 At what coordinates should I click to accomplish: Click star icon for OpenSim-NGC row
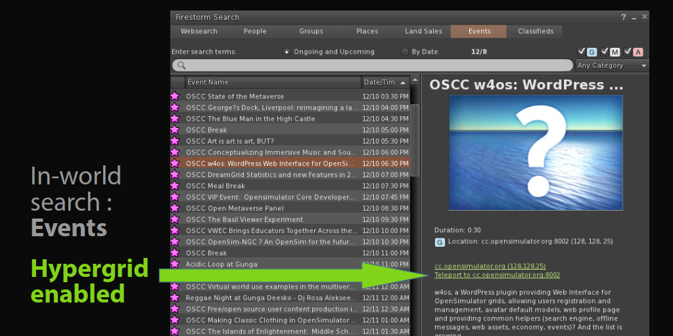pos(175,241)
